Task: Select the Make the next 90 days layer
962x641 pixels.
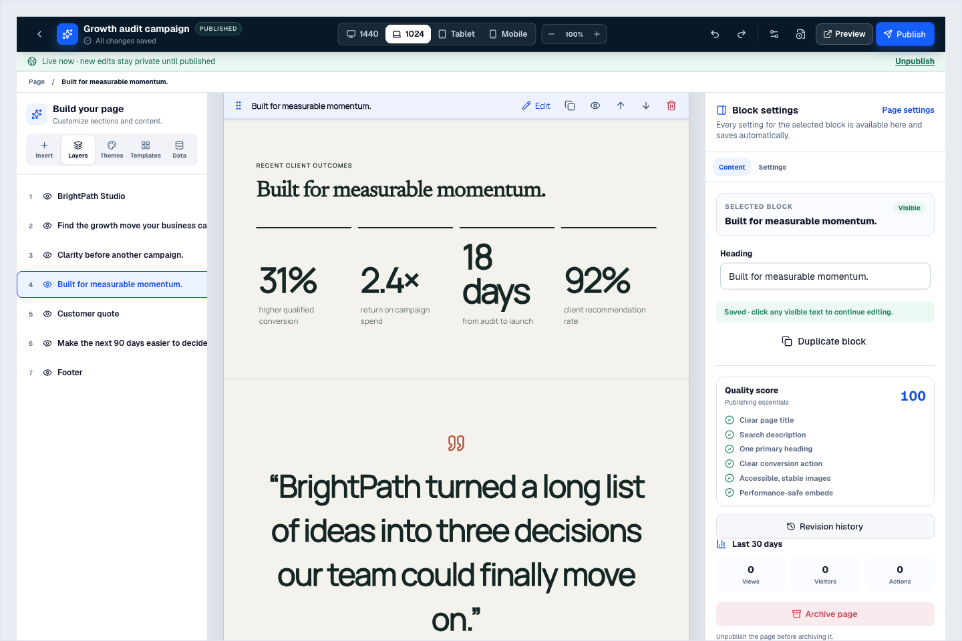Action: pyautogui.click(x=112, y=343)
